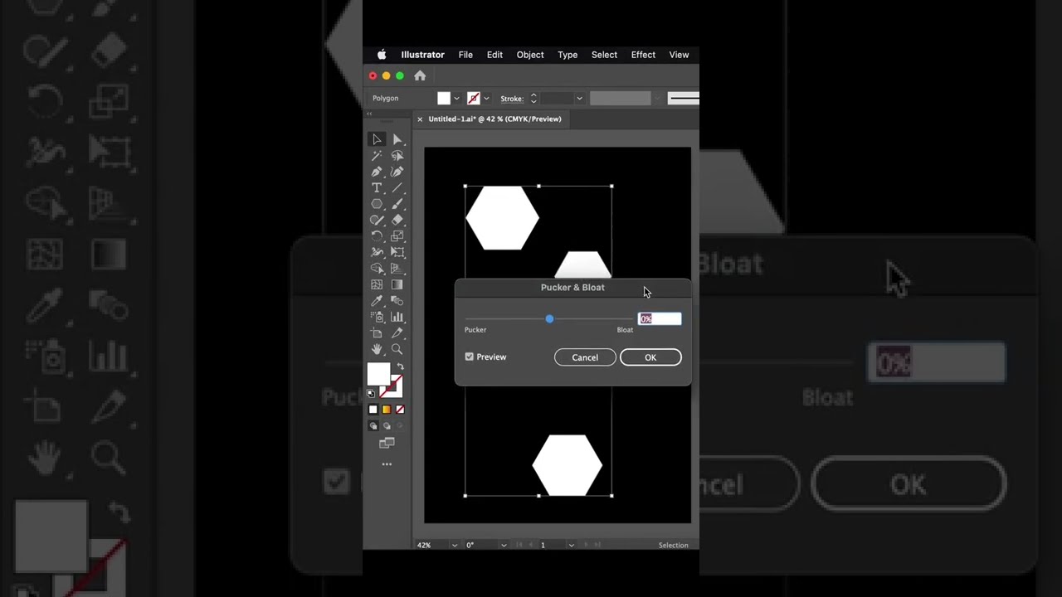Open the Apple menu
1062x597 pixels.
[x=382, y=55]
